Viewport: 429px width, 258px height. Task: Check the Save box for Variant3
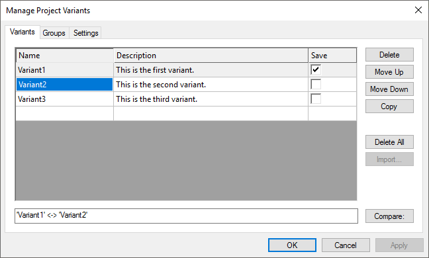[315, 99]
